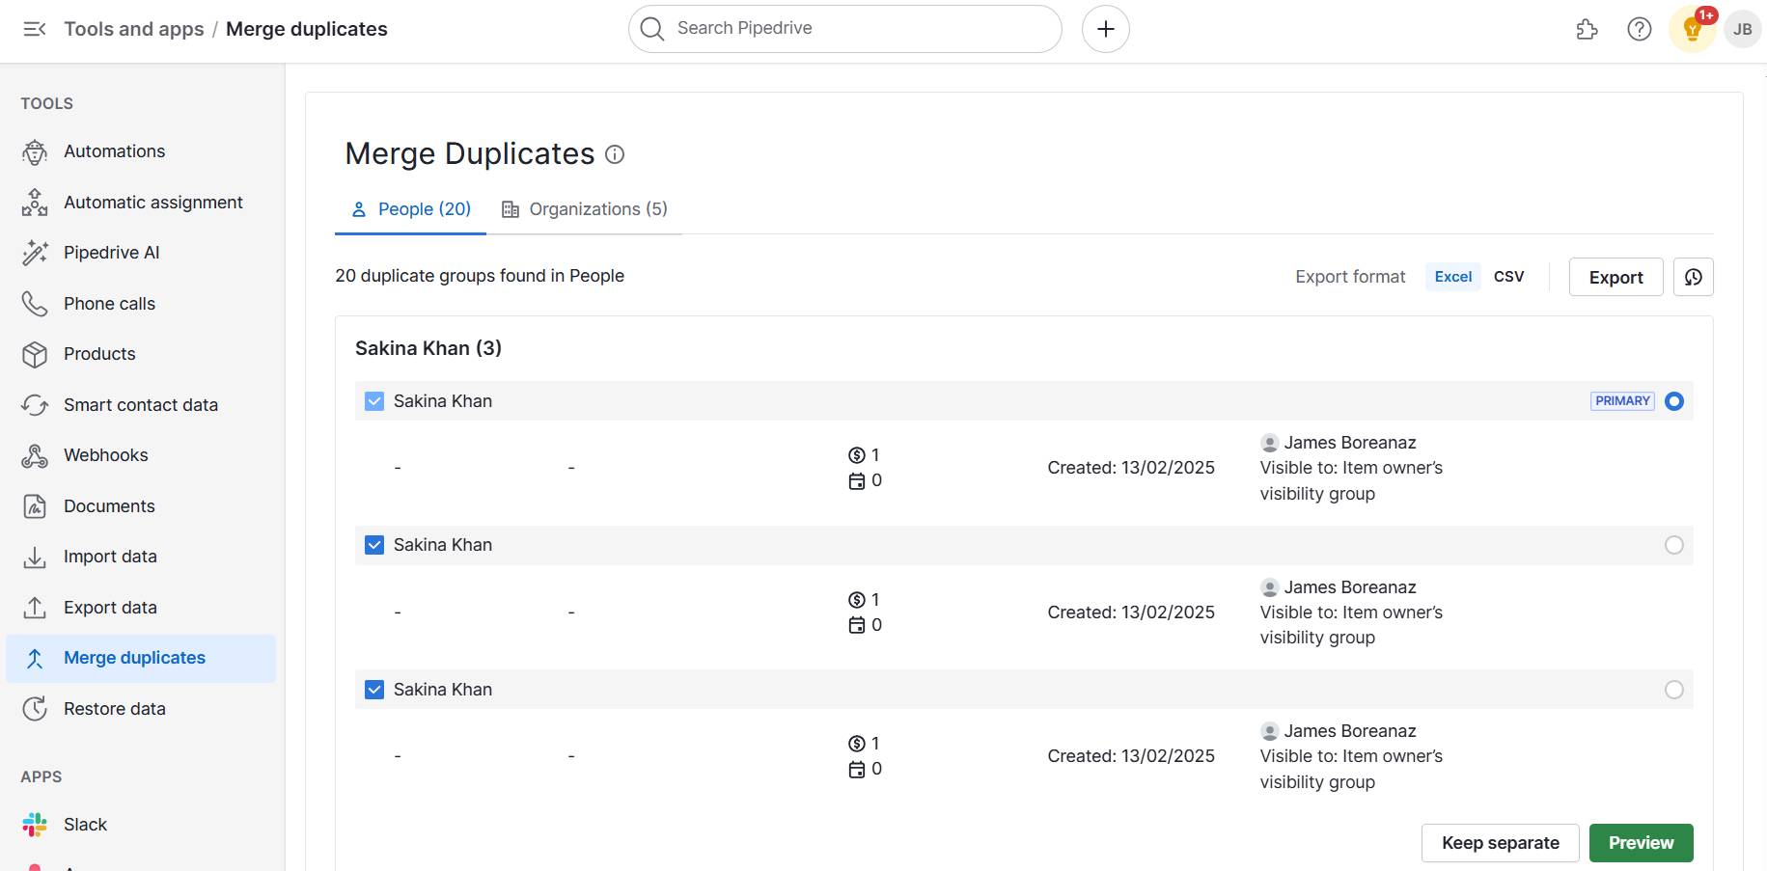Open the Phone calls tool
Image resolution: width=1767 pixels, height=871 pixels.
click(109, 303)
